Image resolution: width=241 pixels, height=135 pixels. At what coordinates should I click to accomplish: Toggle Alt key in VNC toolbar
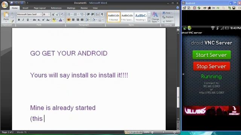[218, 8]
